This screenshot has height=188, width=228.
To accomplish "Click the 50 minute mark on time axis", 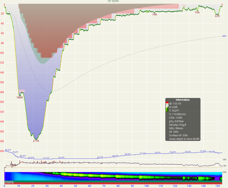I will coord(75,186).
